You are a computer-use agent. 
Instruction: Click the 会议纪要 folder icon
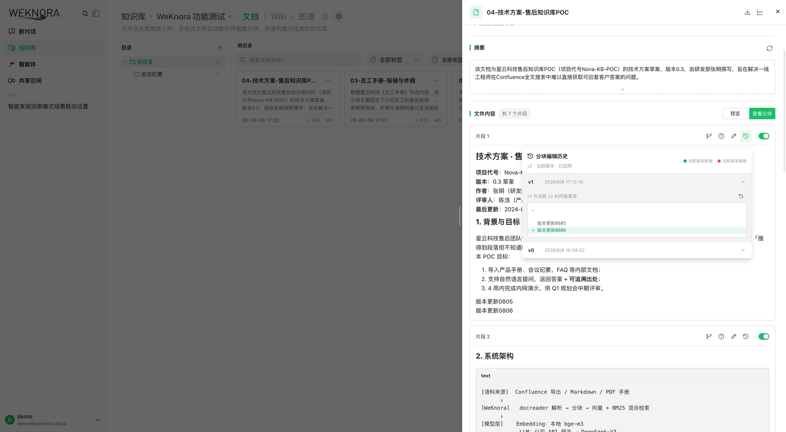tap(136, 74)
